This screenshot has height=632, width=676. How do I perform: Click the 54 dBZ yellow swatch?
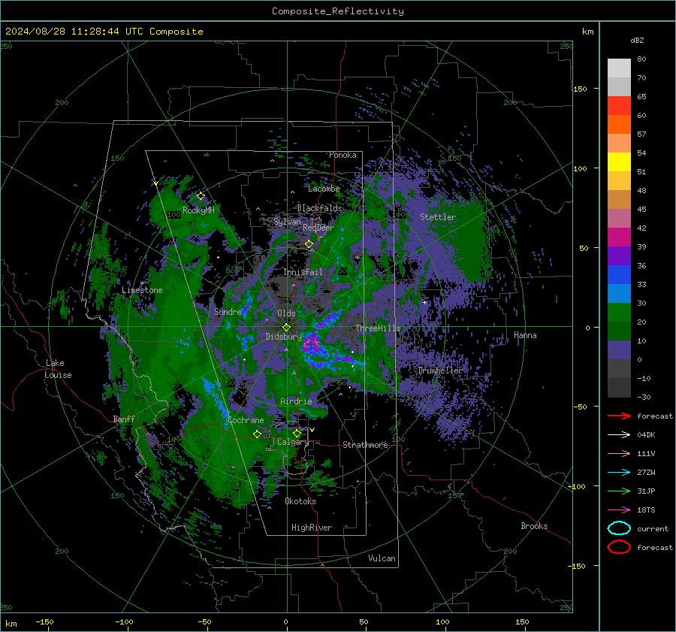[x=619, y=162]
